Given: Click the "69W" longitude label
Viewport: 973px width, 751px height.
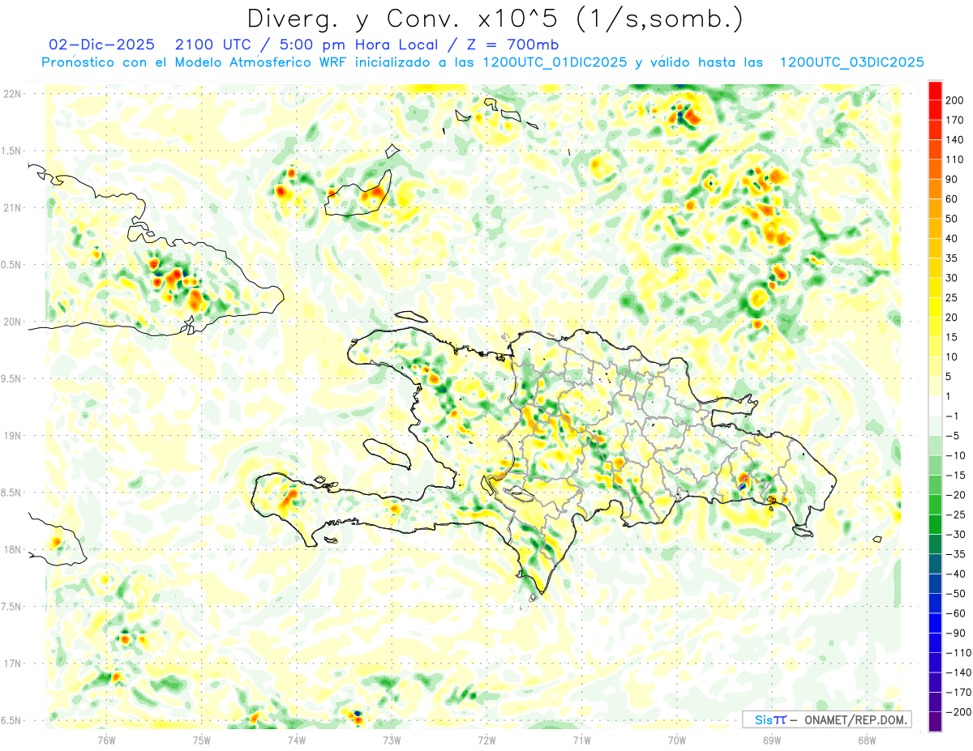Looking at the screenshot, I should [771, 740].
